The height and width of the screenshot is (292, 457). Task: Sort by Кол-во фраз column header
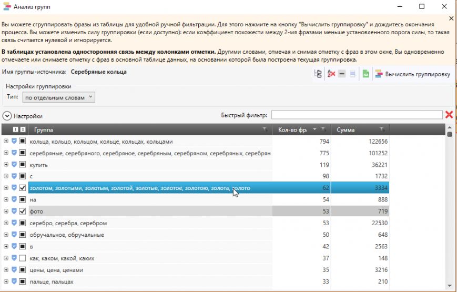[292, 130]
